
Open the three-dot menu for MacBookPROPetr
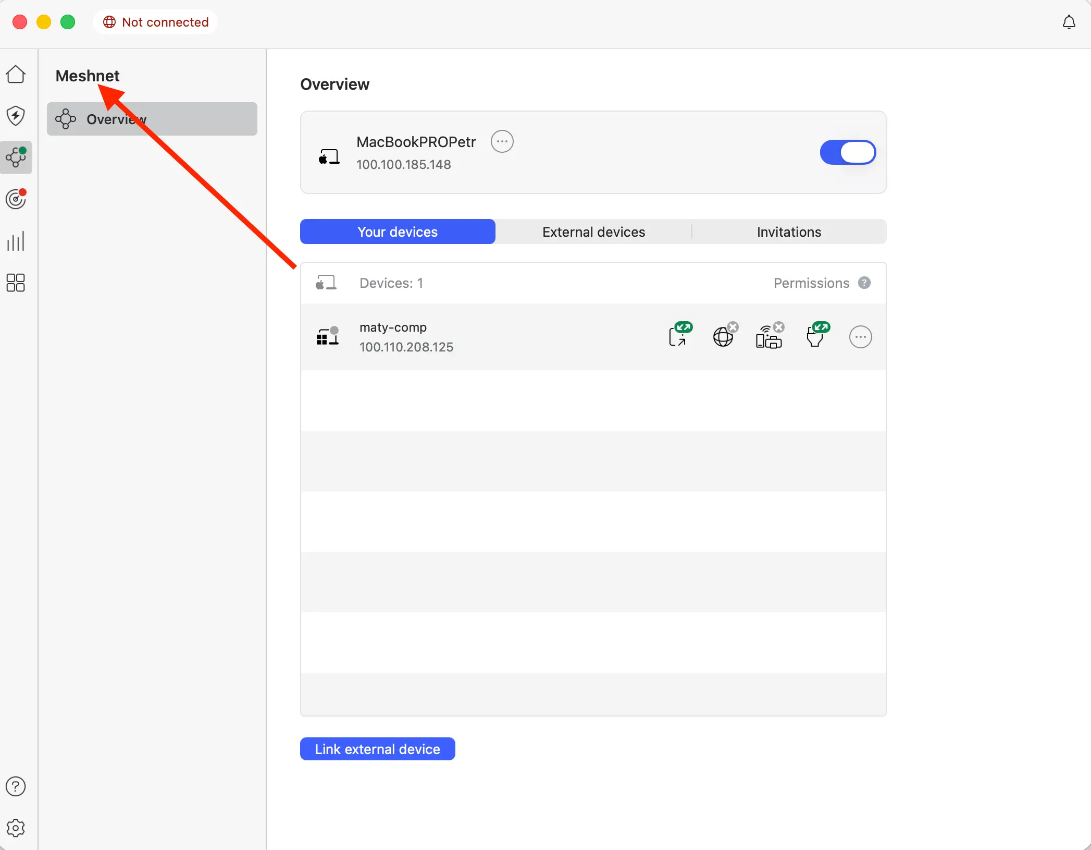pyautogui.click(x=502, y=141)
